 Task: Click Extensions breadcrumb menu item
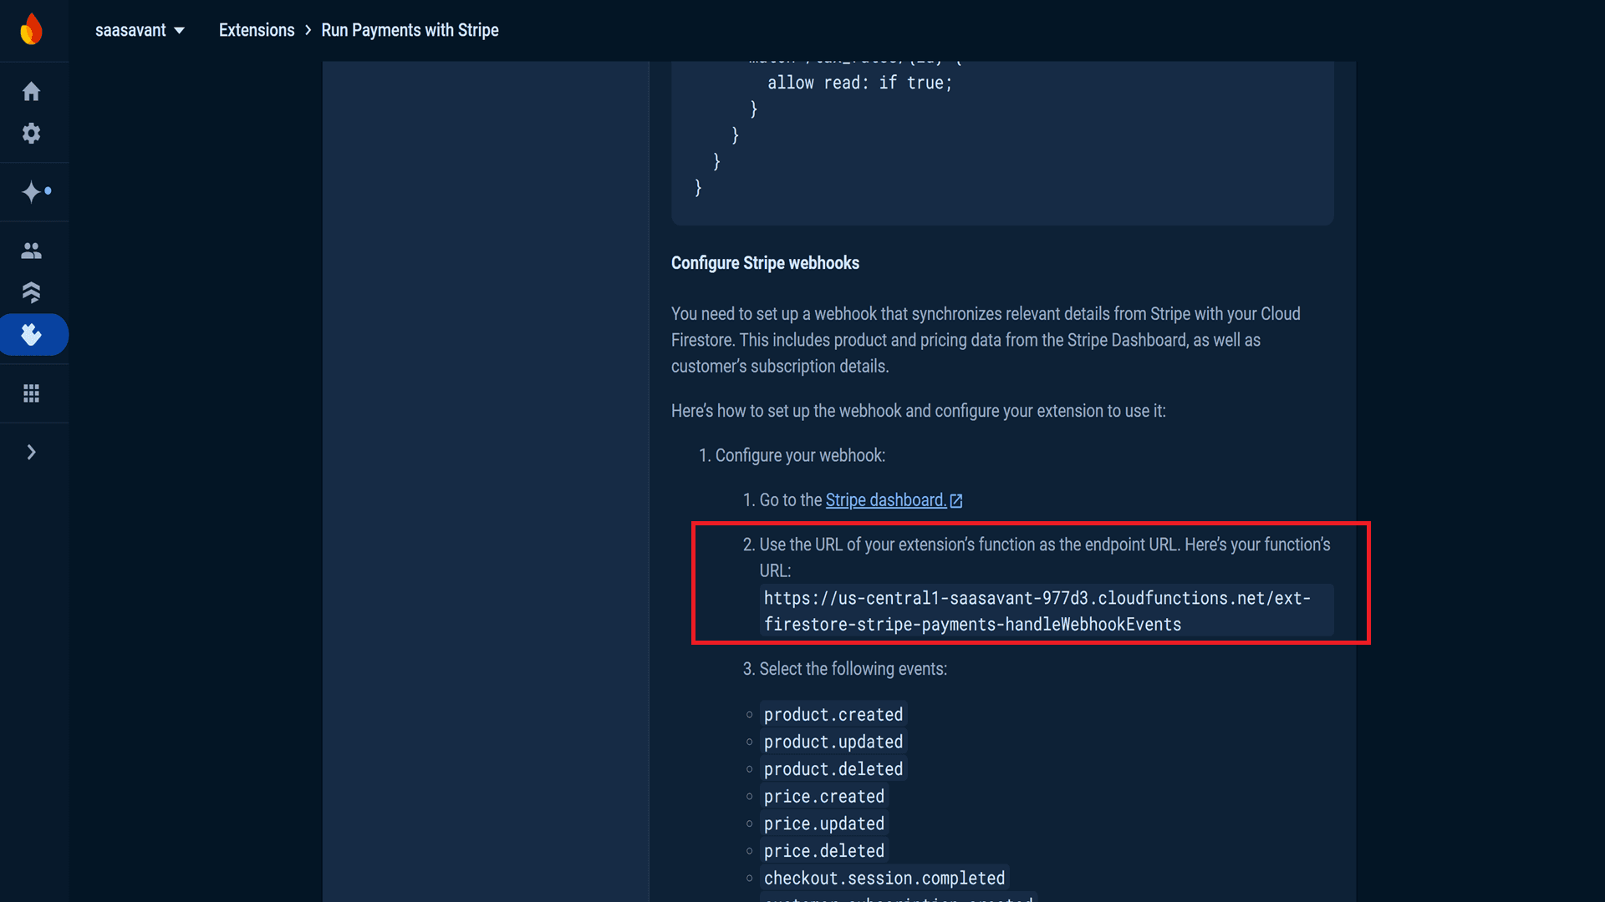(x=257, y=30)
